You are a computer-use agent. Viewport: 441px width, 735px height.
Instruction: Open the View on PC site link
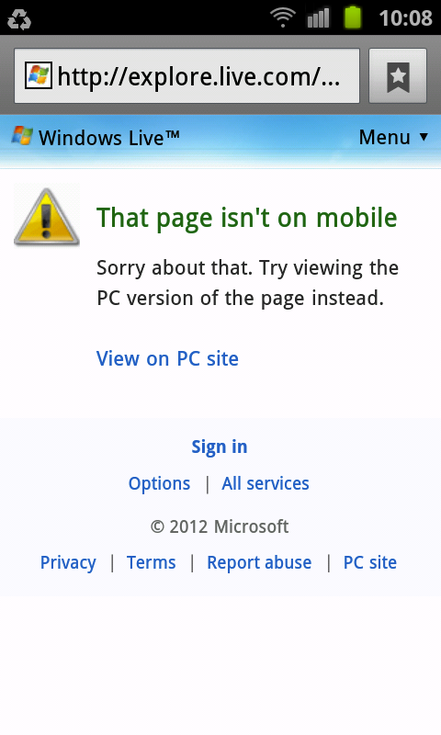tap(167, 358)
